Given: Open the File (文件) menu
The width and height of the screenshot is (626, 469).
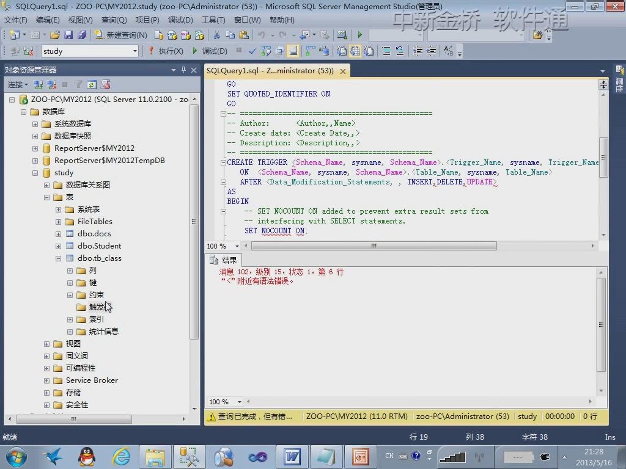Looking at the screenshot, I should tap(15, 20).
